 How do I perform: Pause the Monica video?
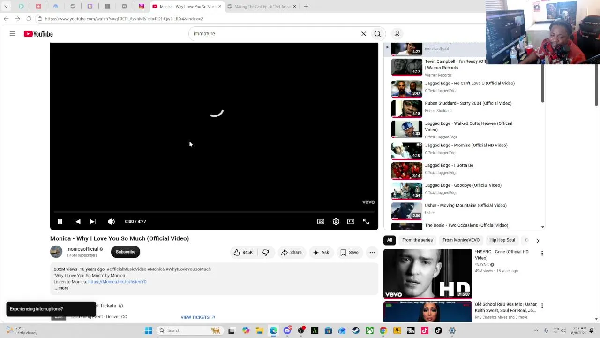60,222
